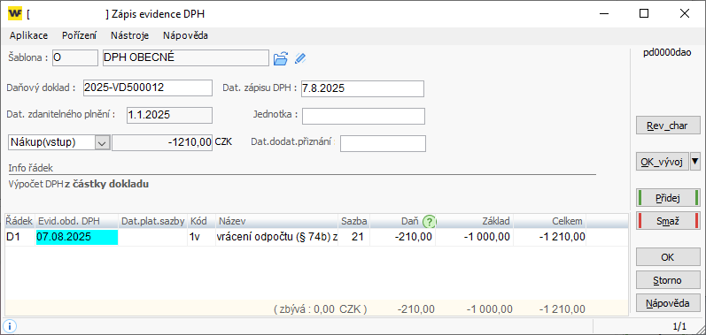Click the zbývá : 0,00 CZK summary text
The height and width of the screenshot is (335, 706).
320,309
